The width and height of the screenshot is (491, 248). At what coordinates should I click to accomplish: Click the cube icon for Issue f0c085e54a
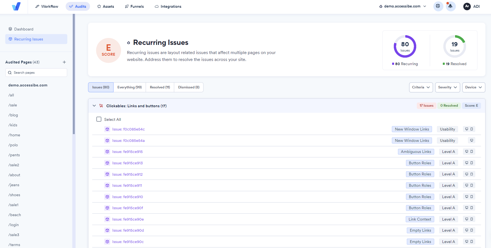tap(107, 140)
